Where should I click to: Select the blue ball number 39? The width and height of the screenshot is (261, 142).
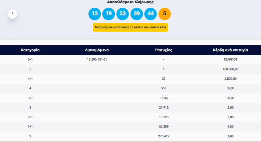137,14
